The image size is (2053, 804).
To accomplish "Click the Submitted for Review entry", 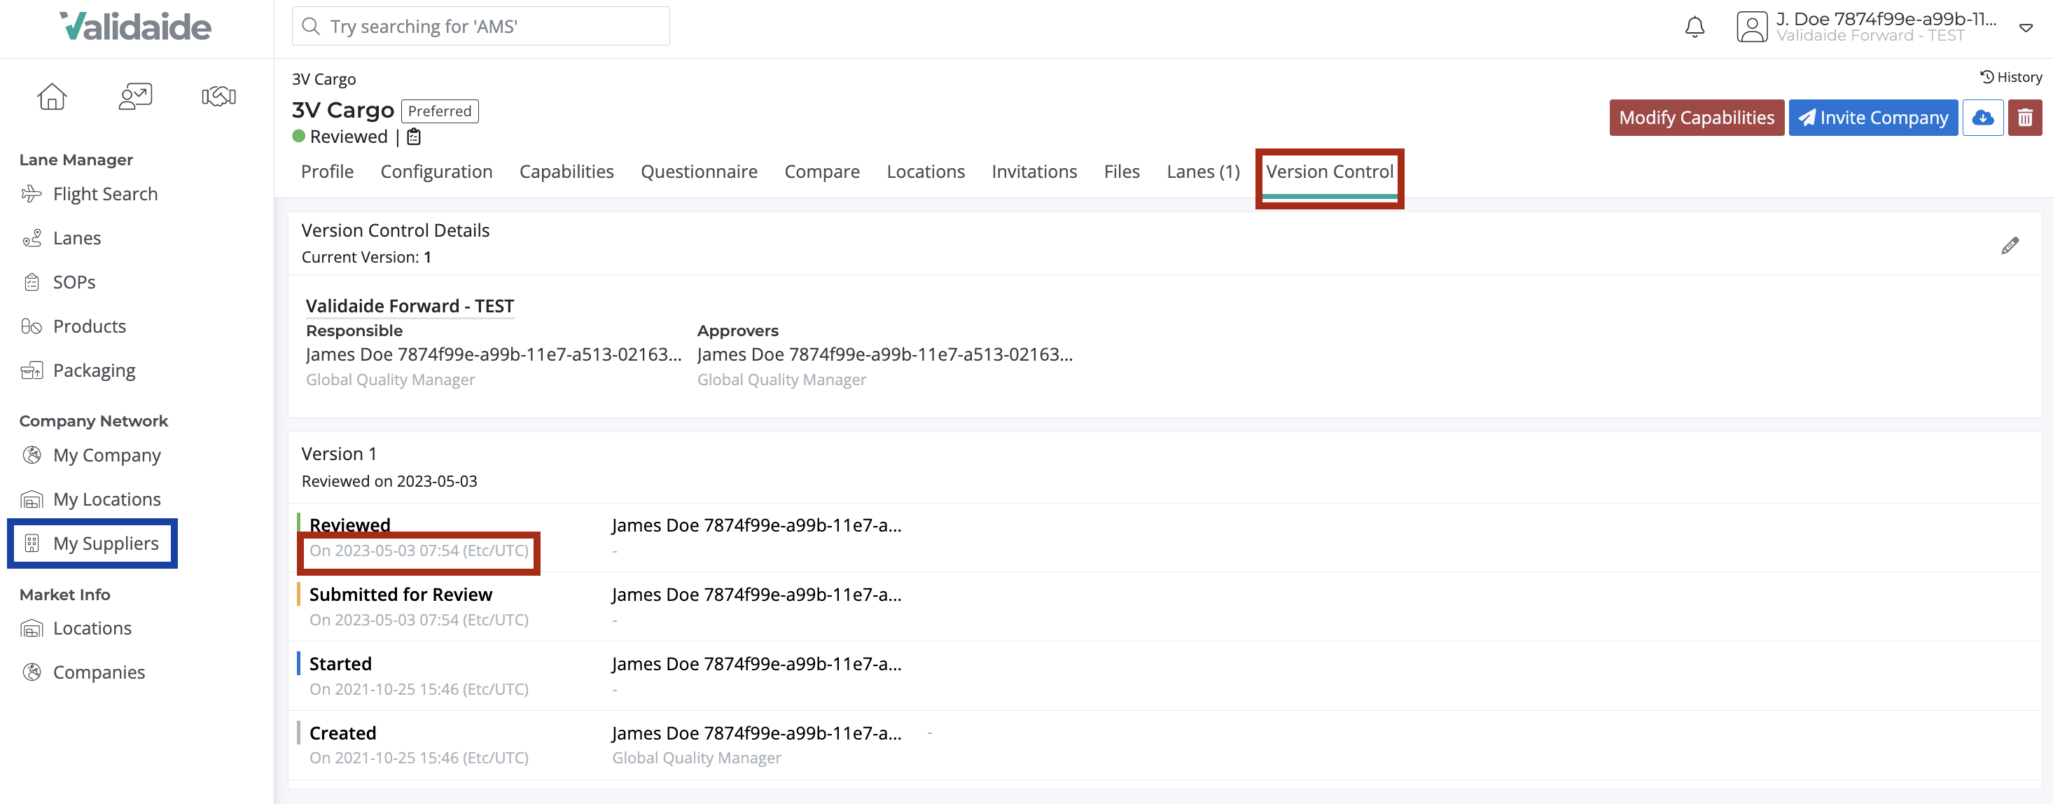I will tap(400, 595).
